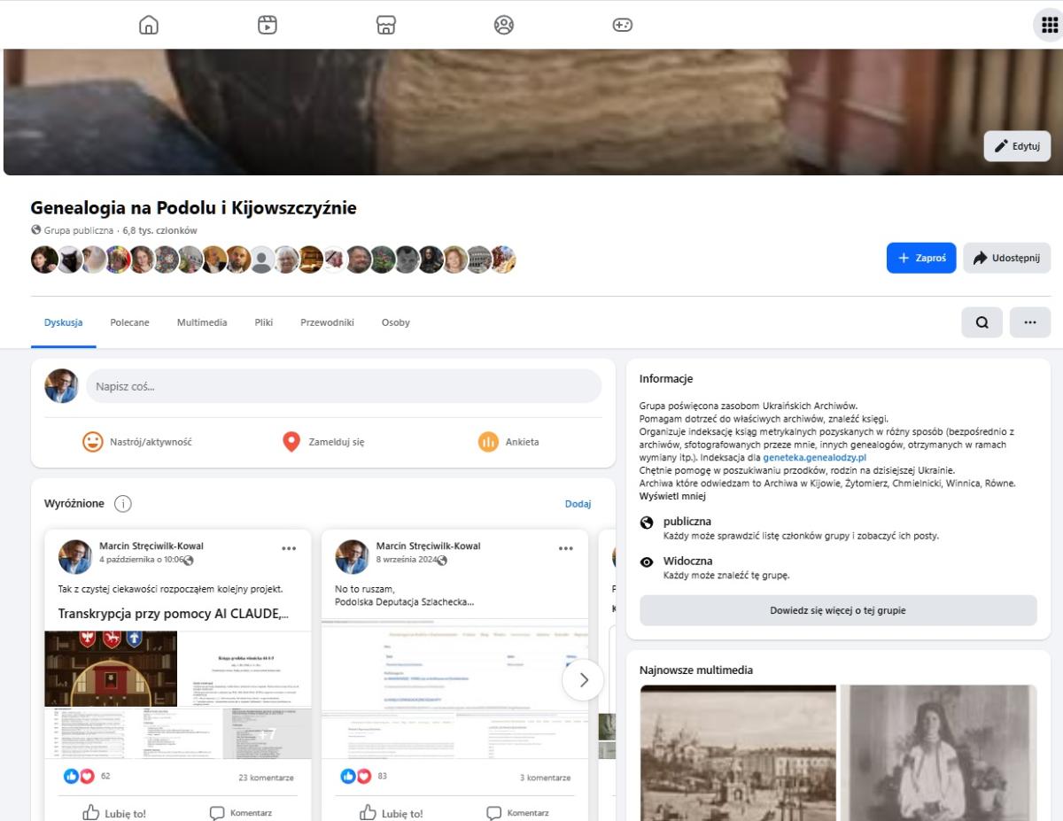Viewport: 1063px width, 821px height.
Task: Open the old city photo thumbnail
Action: pyautogui.click(x=738, y=753)
